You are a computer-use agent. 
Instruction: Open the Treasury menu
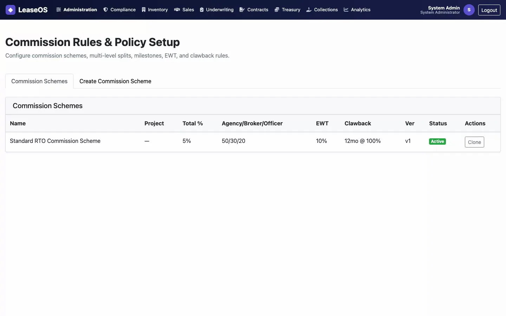(287, 10)
